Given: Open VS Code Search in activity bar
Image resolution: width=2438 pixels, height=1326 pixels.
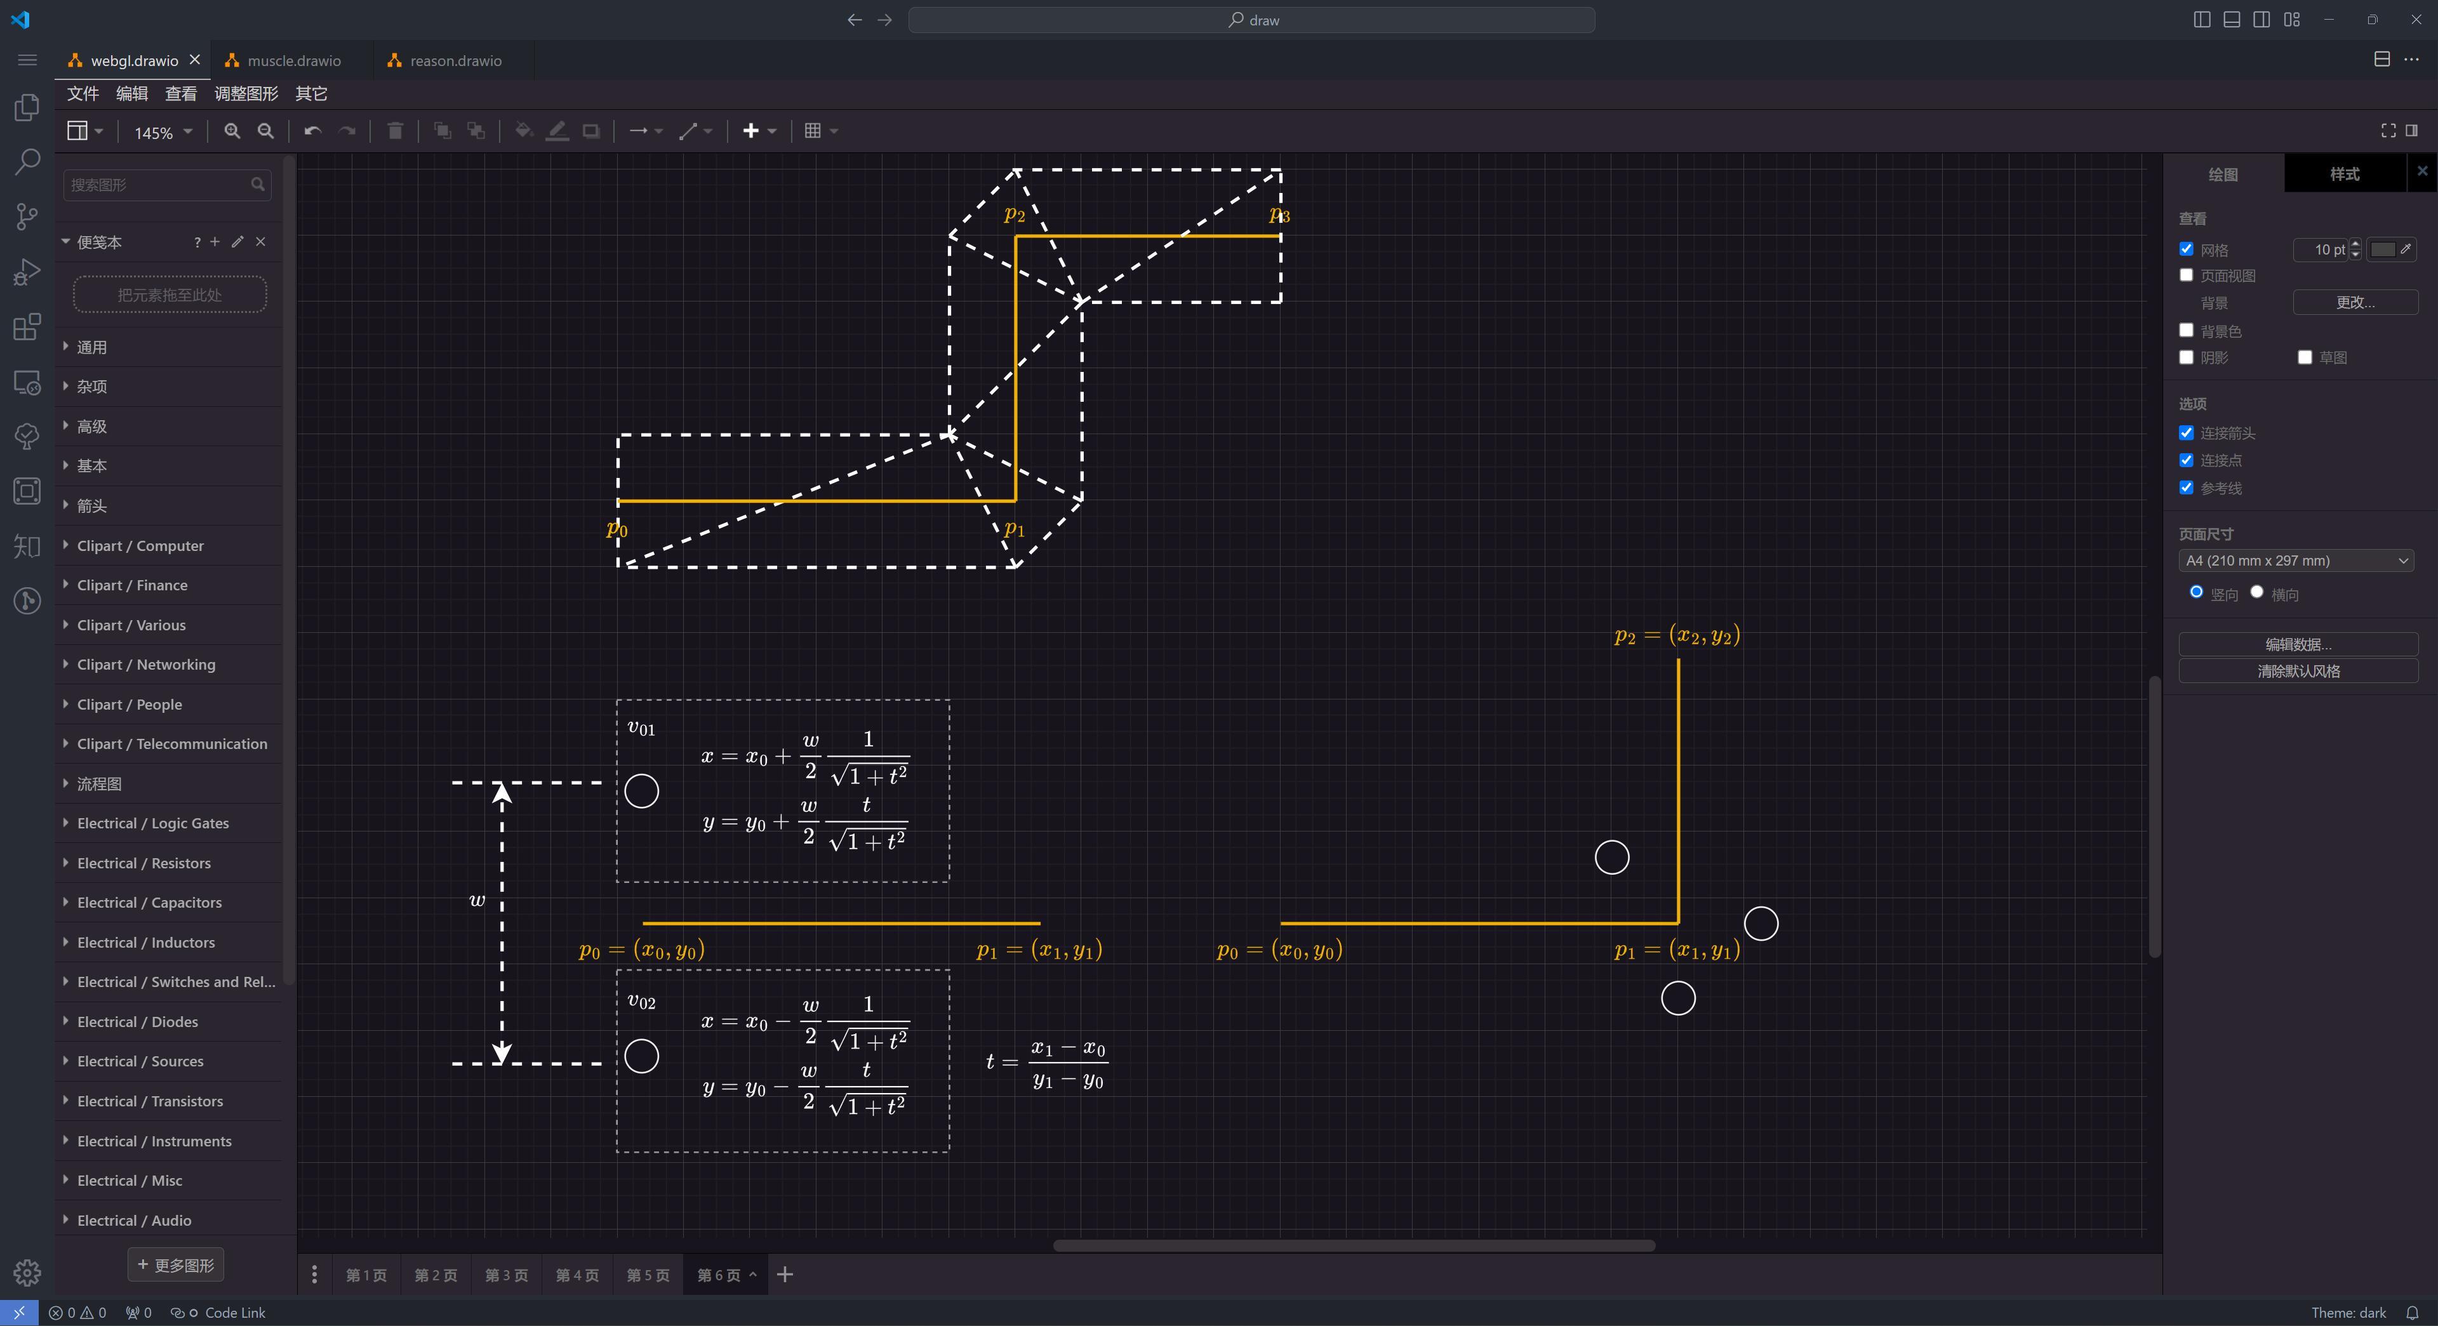Looking at the screenshot, I should point(27,162).
